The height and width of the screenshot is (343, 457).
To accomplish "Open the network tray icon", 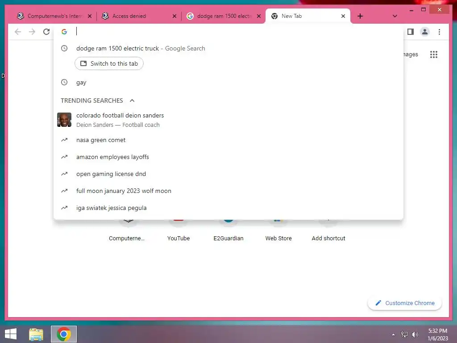I will (404, 335).
